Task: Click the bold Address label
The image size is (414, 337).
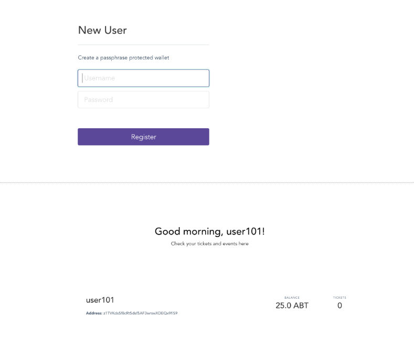Action: [x=94, y=313]
